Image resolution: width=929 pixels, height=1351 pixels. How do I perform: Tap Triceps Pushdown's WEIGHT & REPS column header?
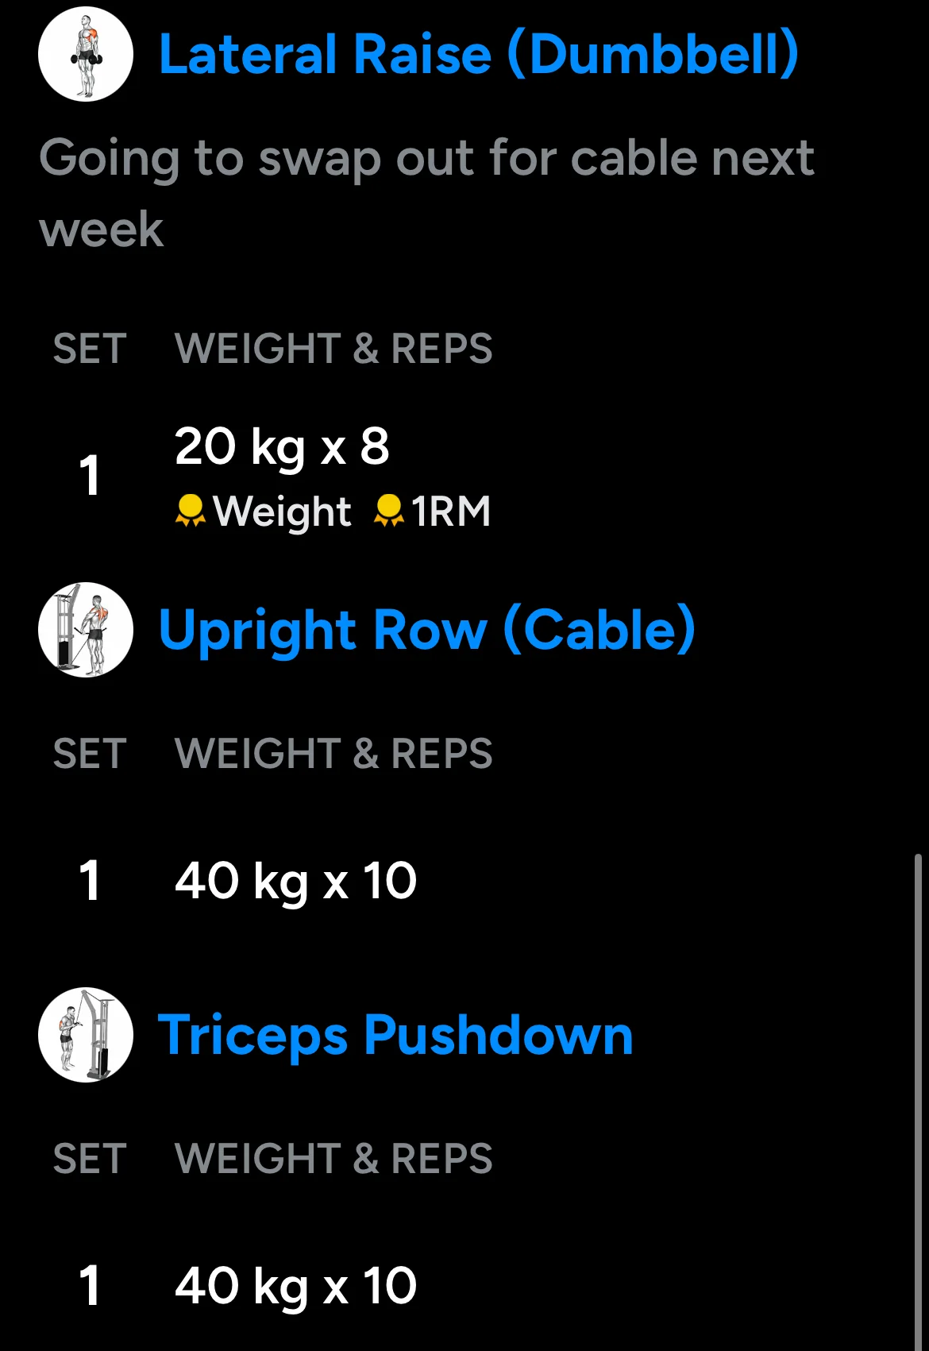[x=333, y=1158]
